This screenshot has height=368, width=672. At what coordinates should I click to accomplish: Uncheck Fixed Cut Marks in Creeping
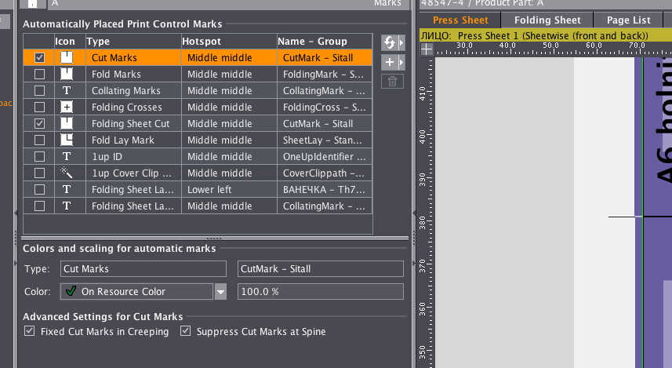tap(30, 332)
